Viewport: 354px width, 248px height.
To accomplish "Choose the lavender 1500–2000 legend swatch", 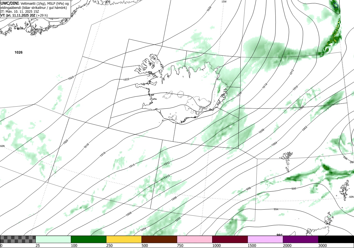I will 265,239.
